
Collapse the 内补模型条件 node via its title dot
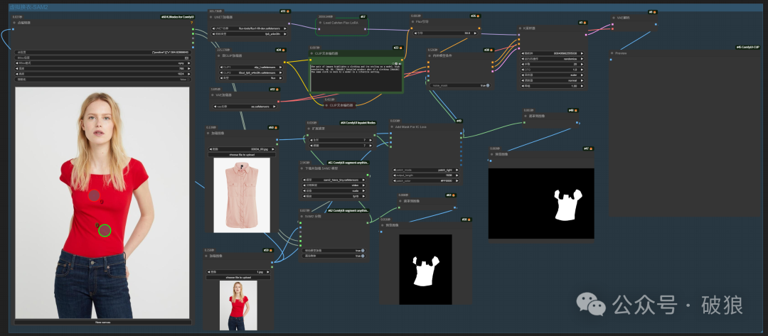tap(430, 55)
